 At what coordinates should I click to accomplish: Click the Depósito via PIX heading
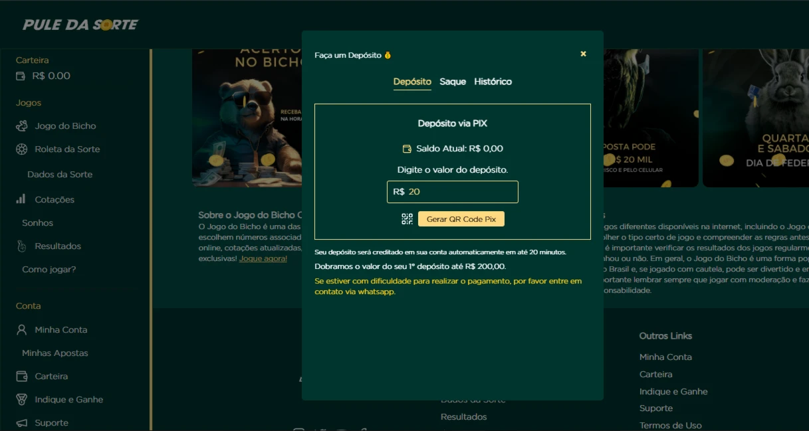click(x=453, y=124)
